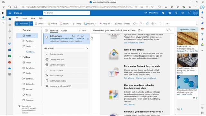Screen dimensions: 206x116
Task: Open the ribbon more options ellipsis
Action: pyautogui.click(x=167, y=24)
